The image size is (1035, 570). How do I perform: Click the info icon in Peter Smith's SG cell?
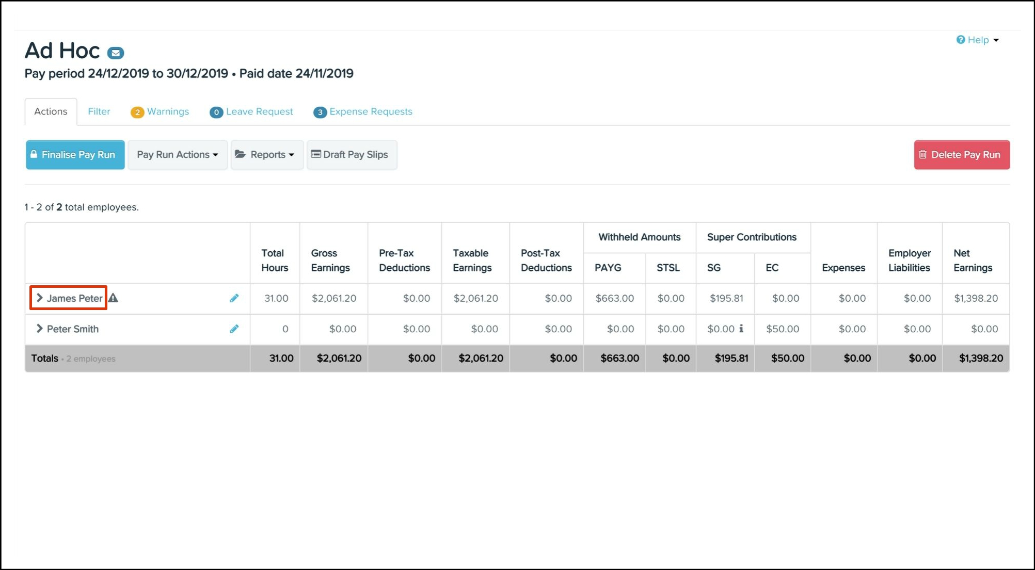click(741, 329)
